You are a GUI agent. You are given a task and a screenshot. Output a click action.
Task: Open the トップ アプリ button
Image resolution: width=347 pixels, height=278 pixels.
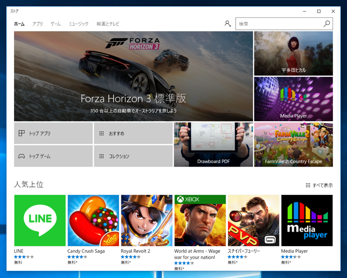click(53, 133)
